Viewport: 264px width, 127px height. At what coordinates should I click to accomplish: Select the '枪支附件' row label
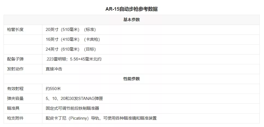[x=15, y=118]
